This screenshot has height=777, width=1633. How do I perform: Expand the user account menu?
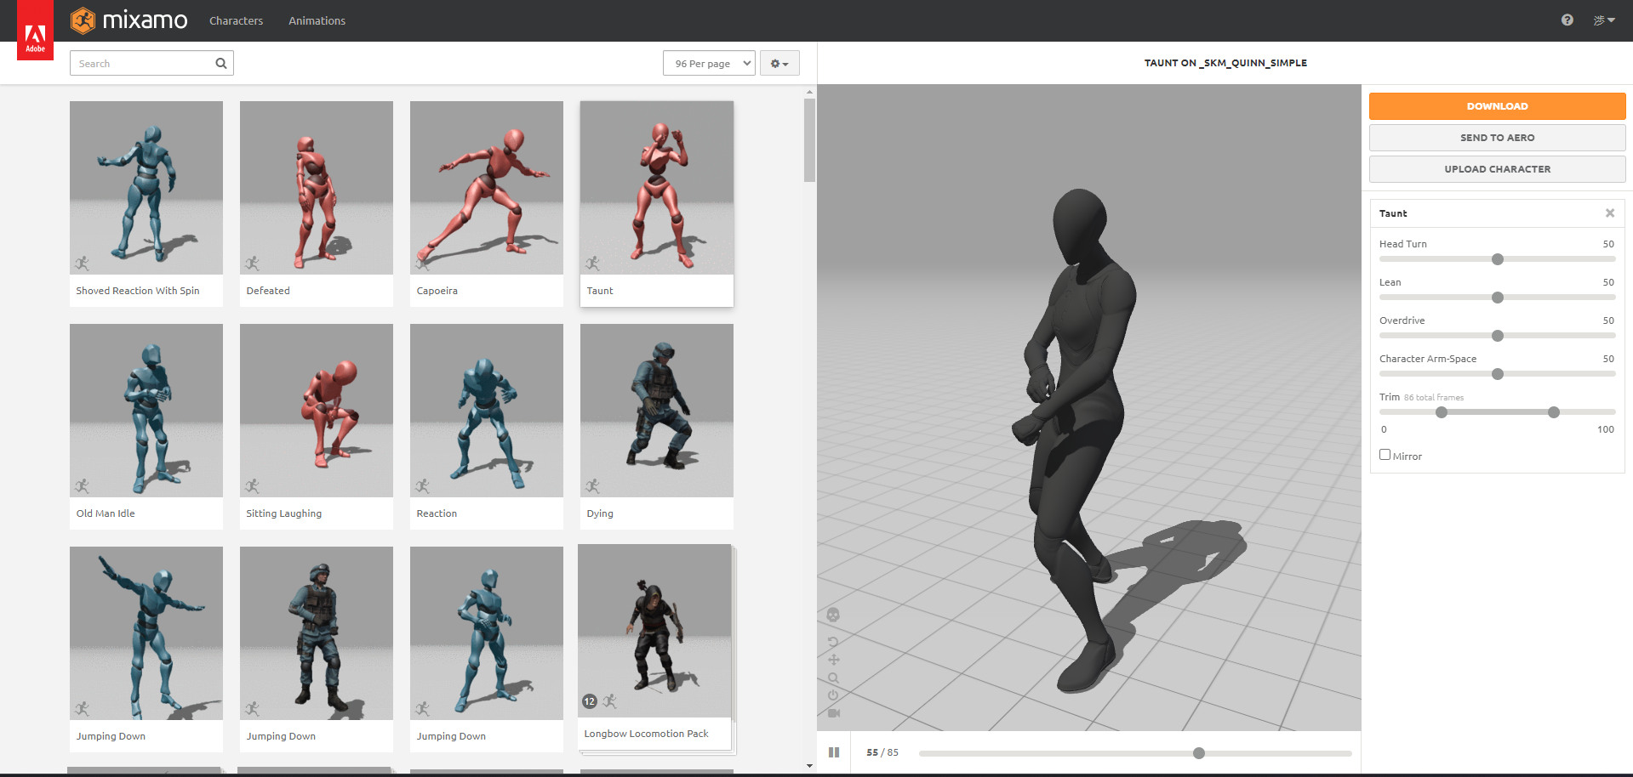[1603, 20]
